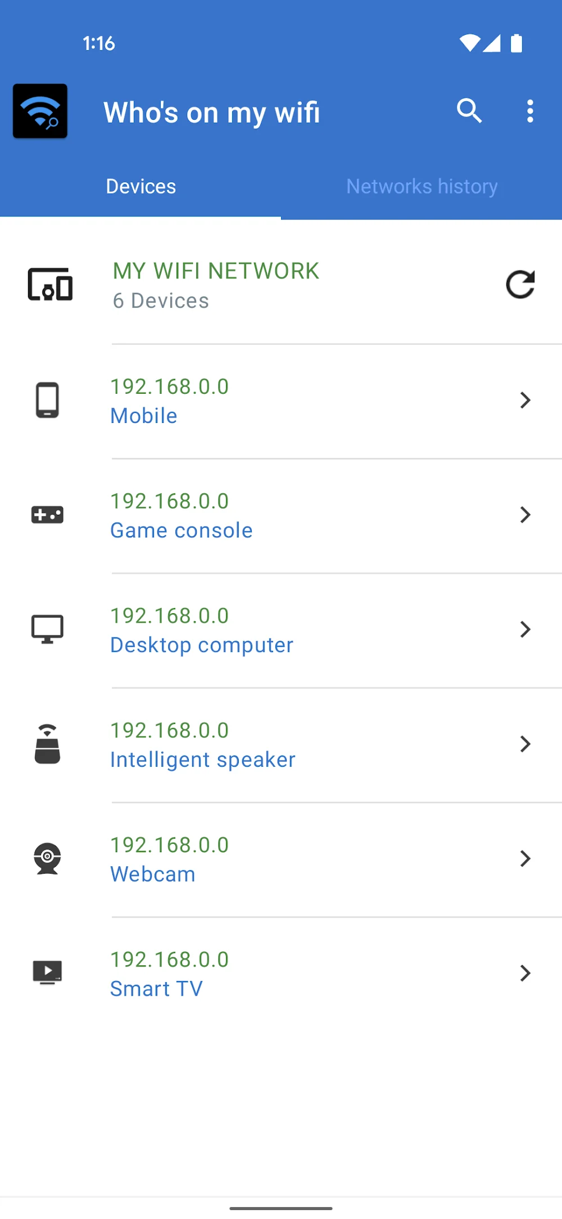Tap the search magnifier icon
The width and height of the screenshot is (562, 1219).
tap(469, 111)
